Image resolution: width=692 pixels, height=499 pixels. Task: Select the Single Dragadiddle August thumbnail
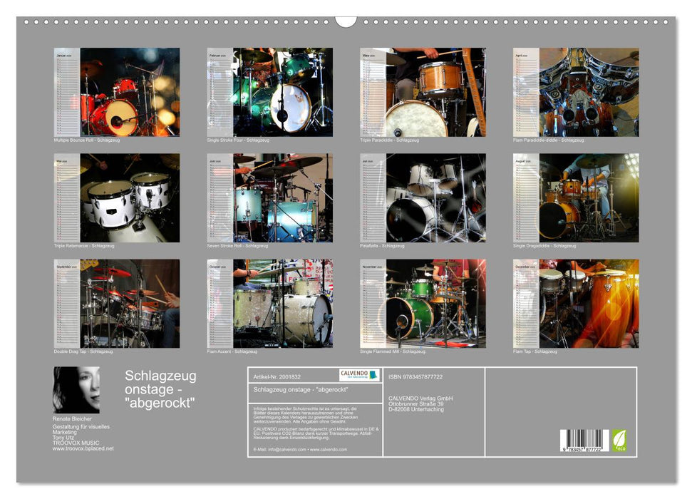pos(576,198)
